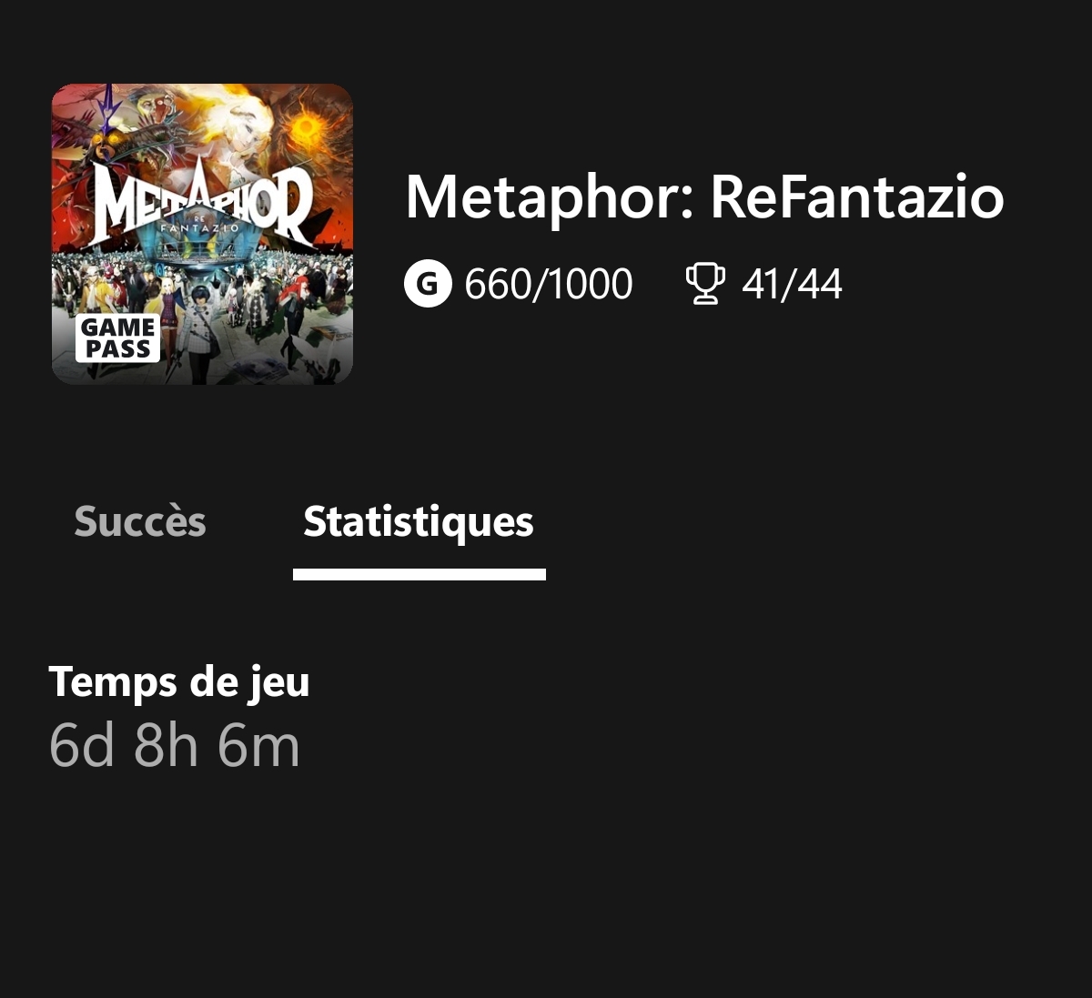This screenshot has width=1092, height=998.
Task: Select the 6d 8h 6m playtime value
Action: tap(175, 746)
